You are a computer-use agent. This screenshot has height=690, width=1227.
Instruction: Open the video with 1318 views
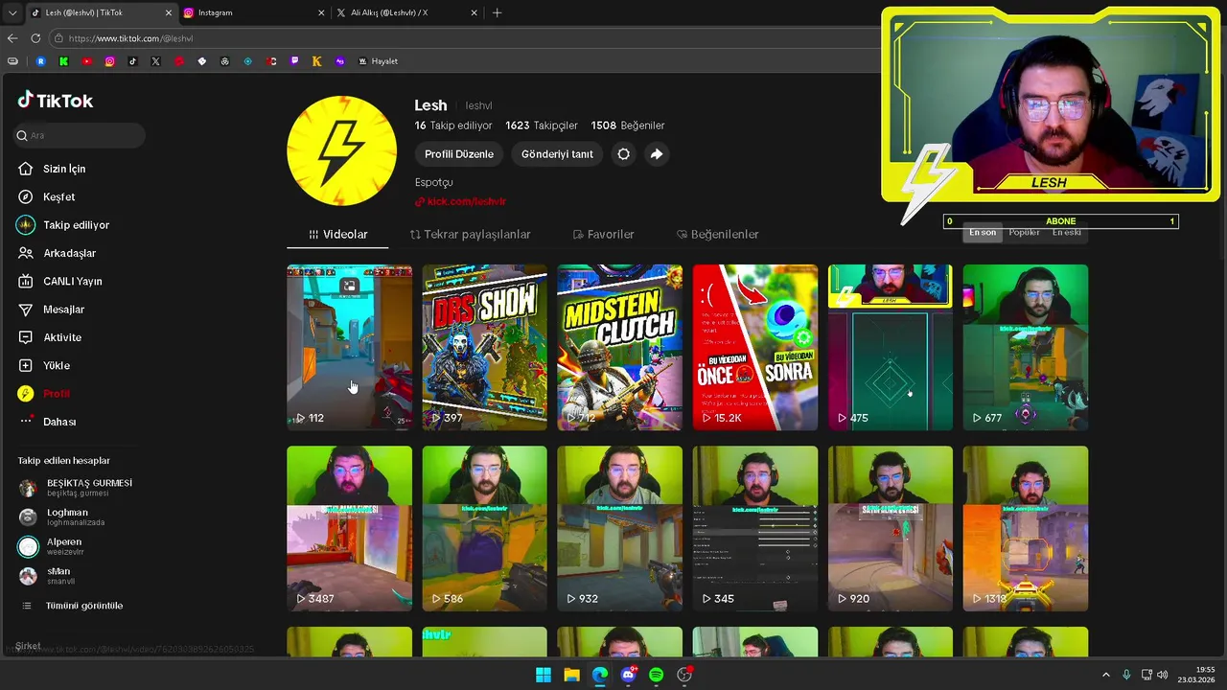(1025, 528)
